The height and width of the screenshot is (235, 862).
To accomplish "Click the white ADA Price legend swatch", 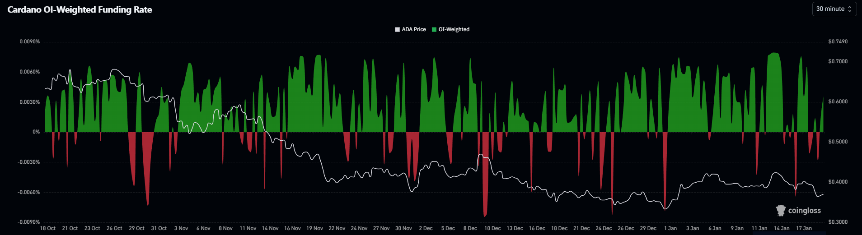I will 397,29.
